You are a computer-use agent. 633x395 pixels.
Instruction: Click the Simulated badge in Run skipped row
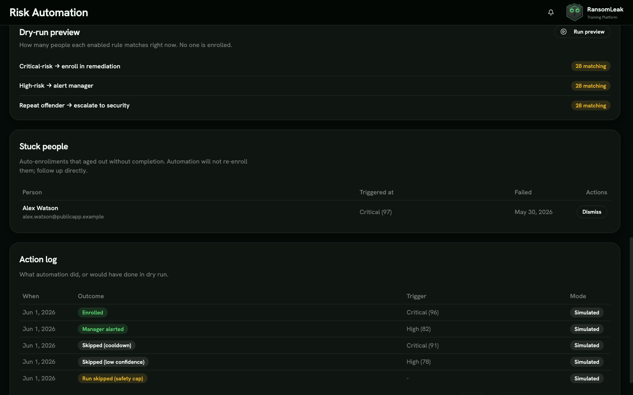click(587, 378)
